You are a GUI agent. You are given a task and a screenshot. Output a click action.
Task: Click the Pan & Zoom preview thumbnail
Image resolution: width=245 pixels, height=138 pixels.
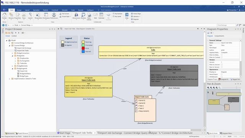pyautogui.click(x=224, y=101)
